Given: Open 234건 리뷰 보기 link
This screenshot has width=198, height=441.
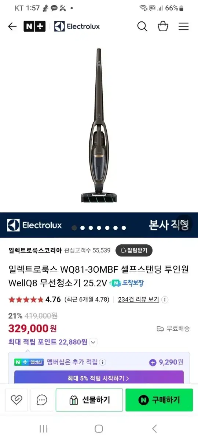Looking at the screenshot, I should pyautogui.click(x=139, y=300).
